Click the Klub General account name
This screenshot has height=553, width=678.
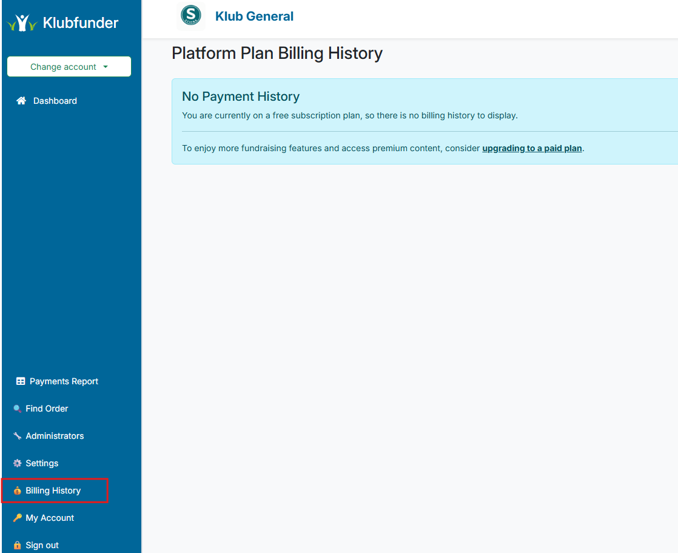click(254, 16)
